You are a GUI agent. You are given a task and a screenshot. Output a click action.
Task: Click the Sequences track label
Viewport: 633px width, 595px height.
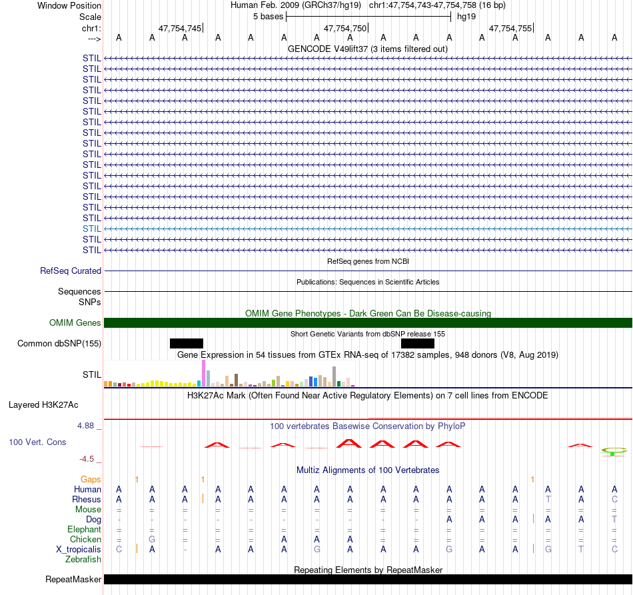79,291
